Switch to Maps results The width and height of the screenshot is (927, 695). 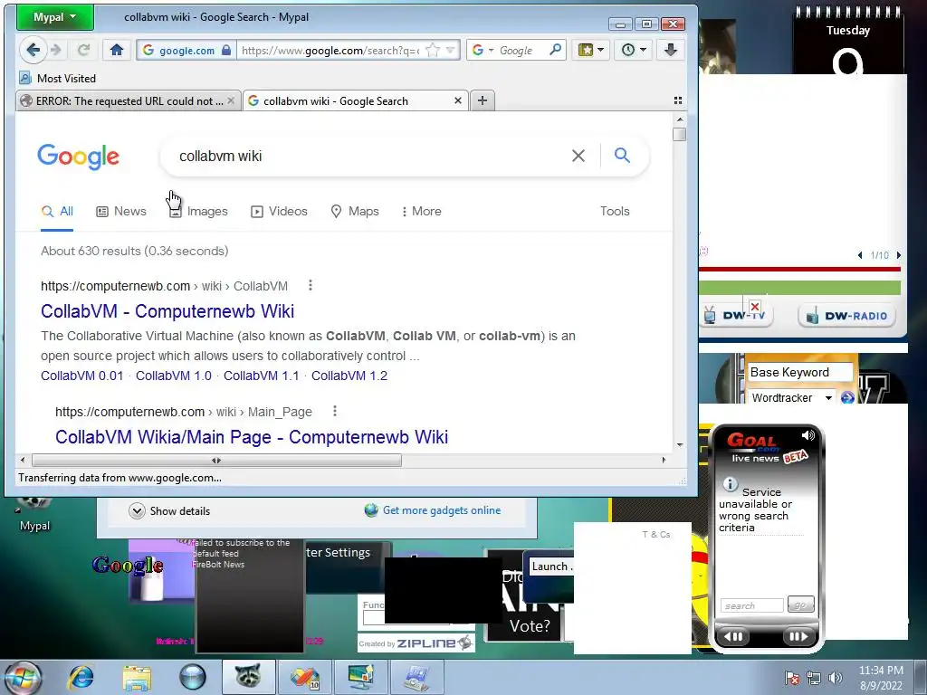[x=355, y=212]
